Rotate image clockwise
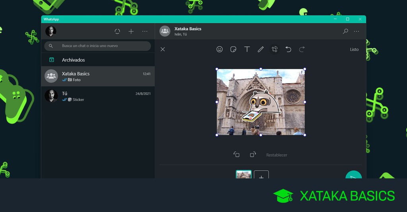 click(x=253, y=155)
